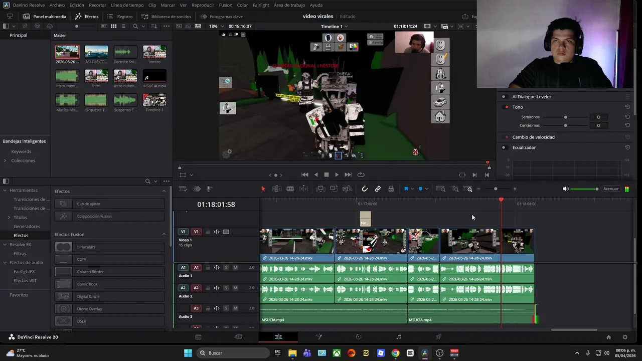Mute Audio 2 track with M button

235,288
